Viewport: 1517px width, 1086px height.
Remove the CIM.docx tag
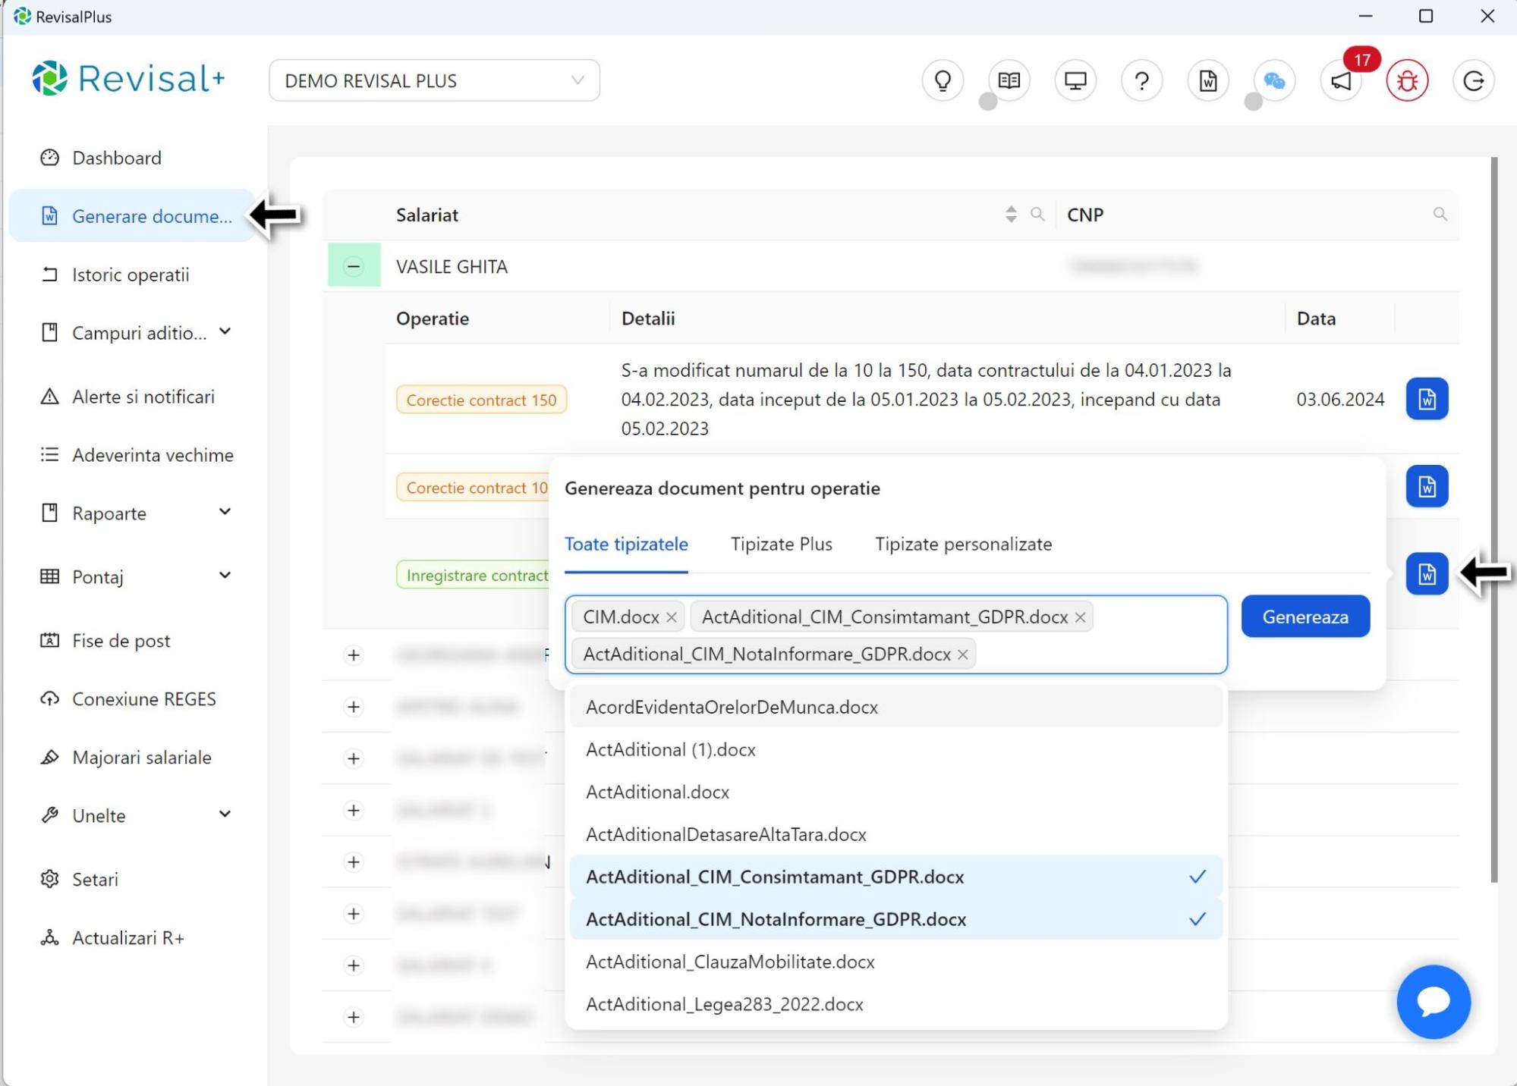672,617
